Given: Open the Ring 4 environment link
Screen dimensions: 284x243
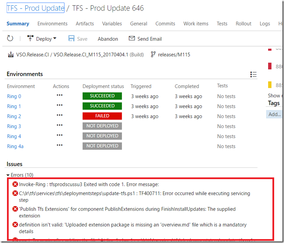Looking at the screenshot, I should (x=14, y=136).
